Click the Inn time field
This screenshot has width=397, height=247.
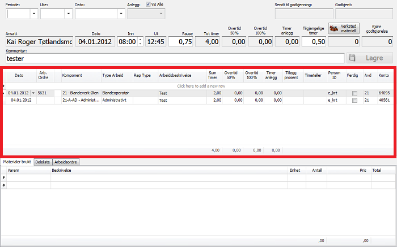128,41
